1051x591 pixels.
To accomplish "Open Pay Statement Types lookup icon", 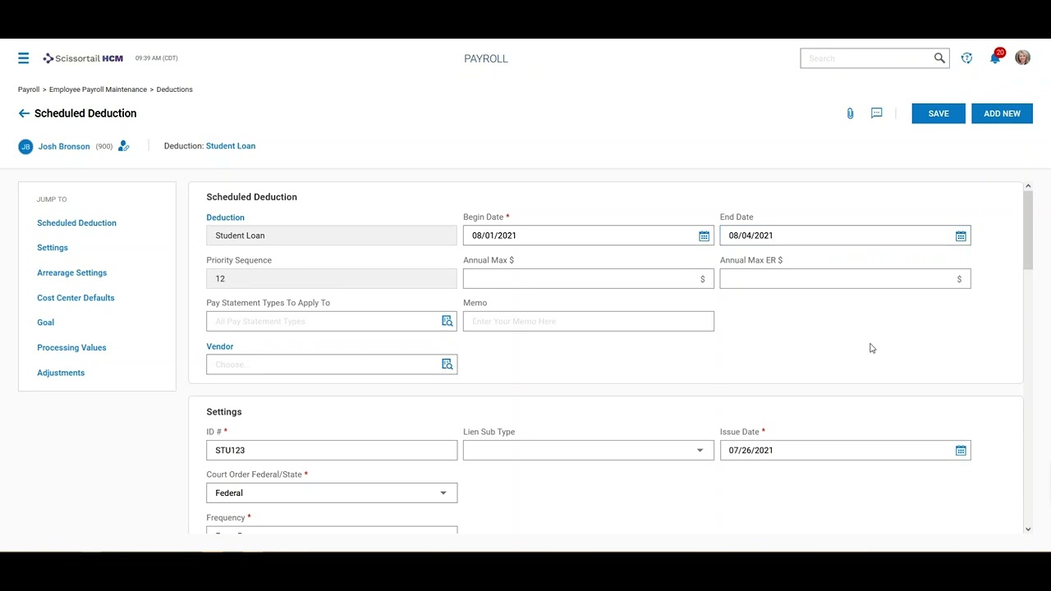I will pos(447,321).
